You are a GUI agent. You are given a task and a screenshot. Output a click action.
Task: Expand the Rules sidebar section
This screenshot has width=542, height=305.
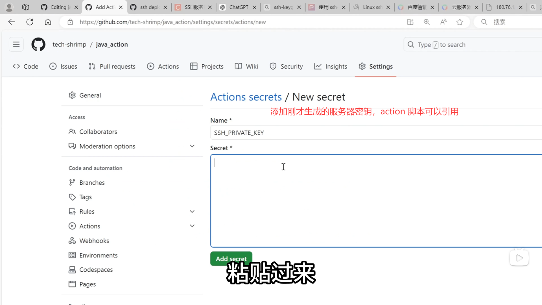pos(192,212)
